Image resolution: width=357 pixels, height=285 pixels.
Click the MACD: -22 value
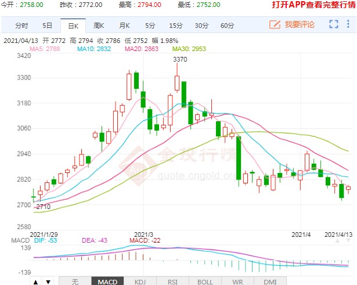(145, 240)
